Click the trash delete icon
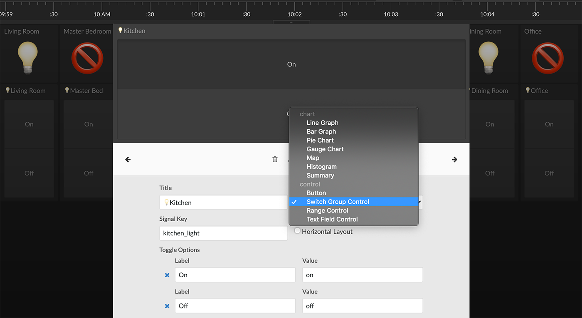Image resolution: width=582 pixels, height=318 pixels. point(275,159)
